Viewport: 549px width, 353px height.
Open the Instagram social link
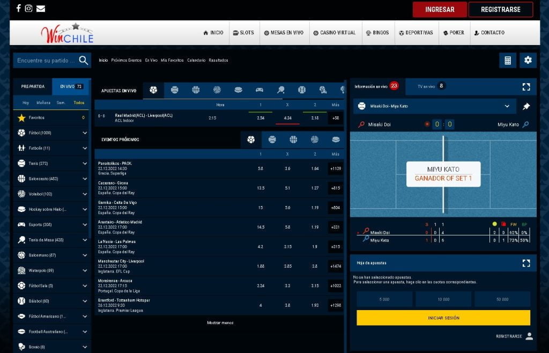[x=29, y=9]
